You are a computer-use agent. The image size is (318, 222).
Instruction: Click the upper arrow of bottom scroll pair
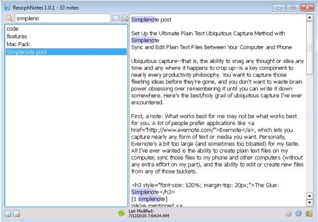[309, 196]
